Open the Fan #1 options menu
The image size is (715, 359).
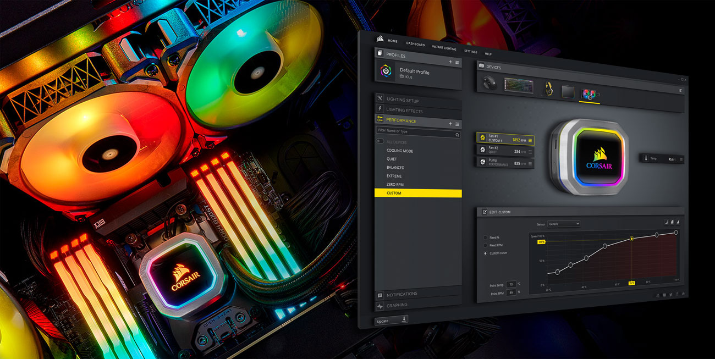530,141
